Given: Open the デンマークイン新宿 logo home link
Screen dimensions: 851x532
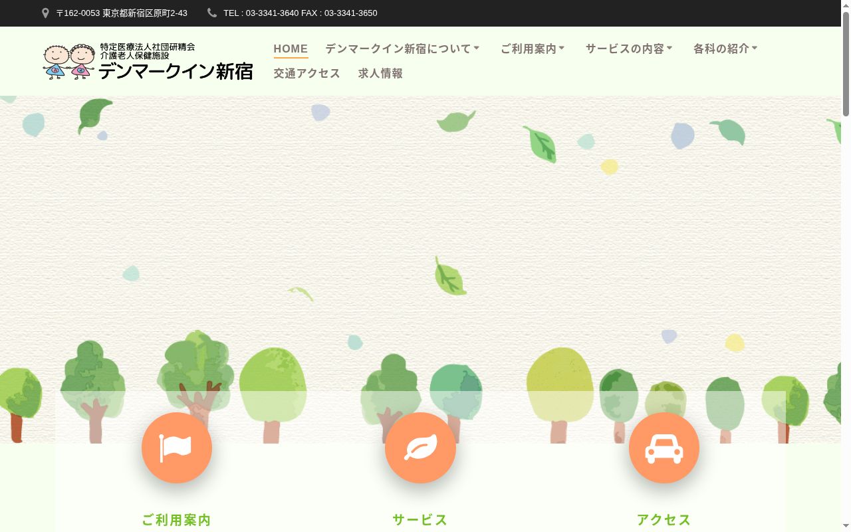Looking at the screenshot, I should click(148, 61).
